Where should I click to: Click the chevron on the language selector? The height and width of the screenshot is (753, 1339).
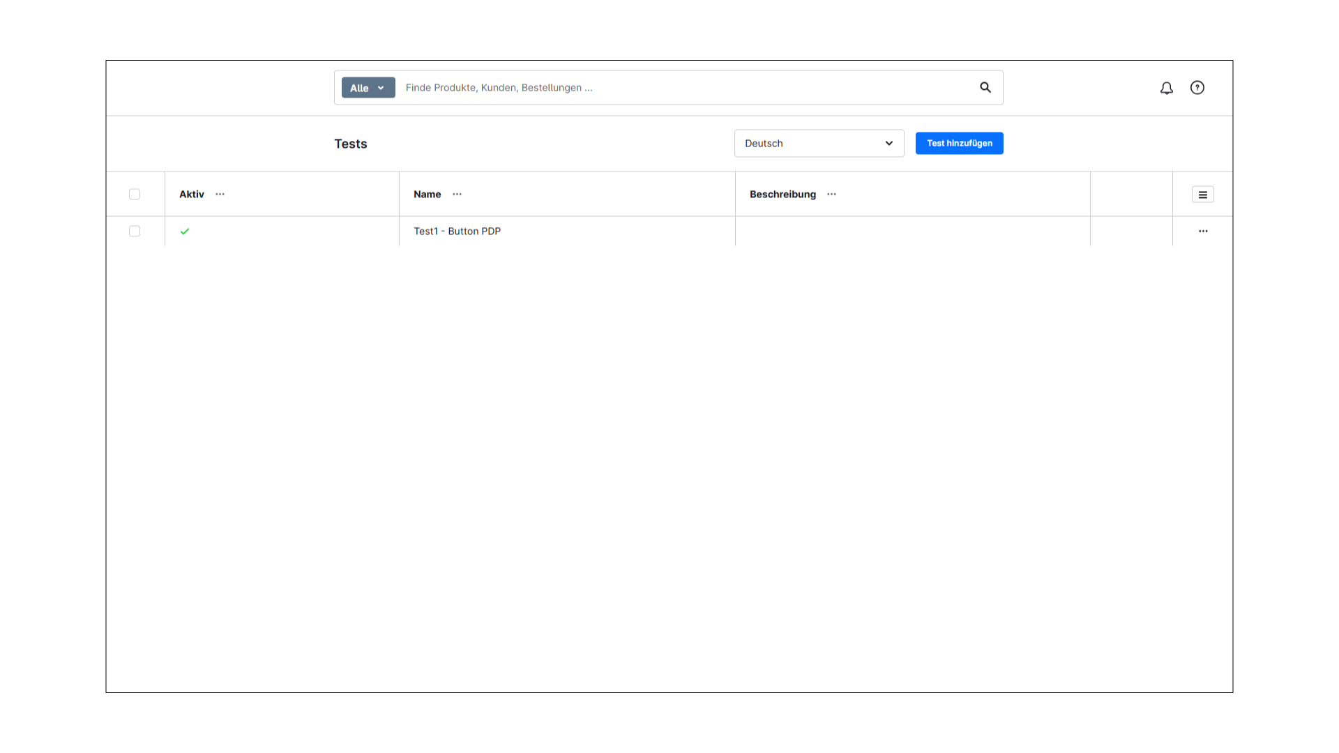pyautogui.click(x=888, y=143)
